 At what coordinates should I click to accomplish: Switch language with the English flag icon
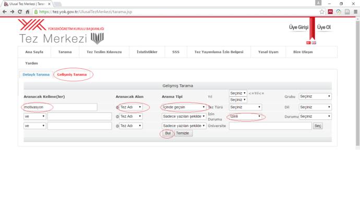(x=314, y=43)
